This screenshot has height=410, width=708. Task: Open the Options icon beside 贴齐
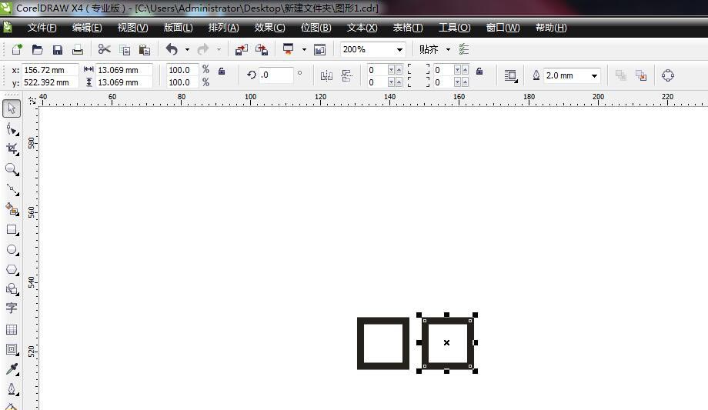pos(464,49)
